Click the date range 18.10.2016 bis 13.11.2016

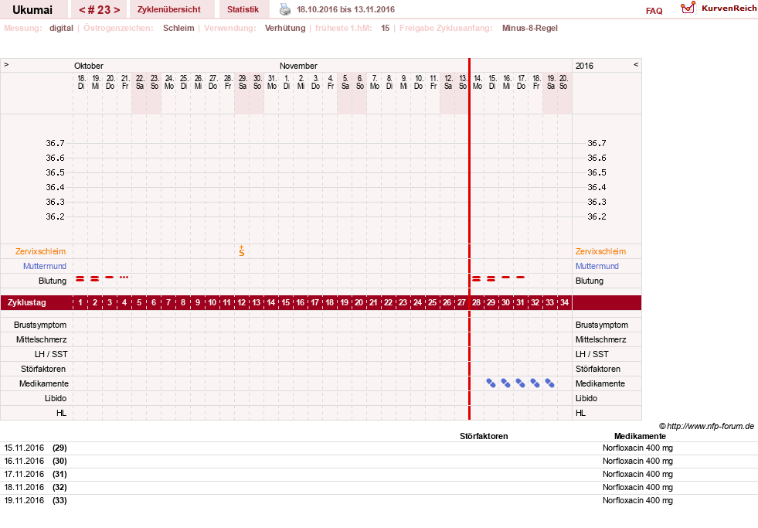click(x=345, y=10)
